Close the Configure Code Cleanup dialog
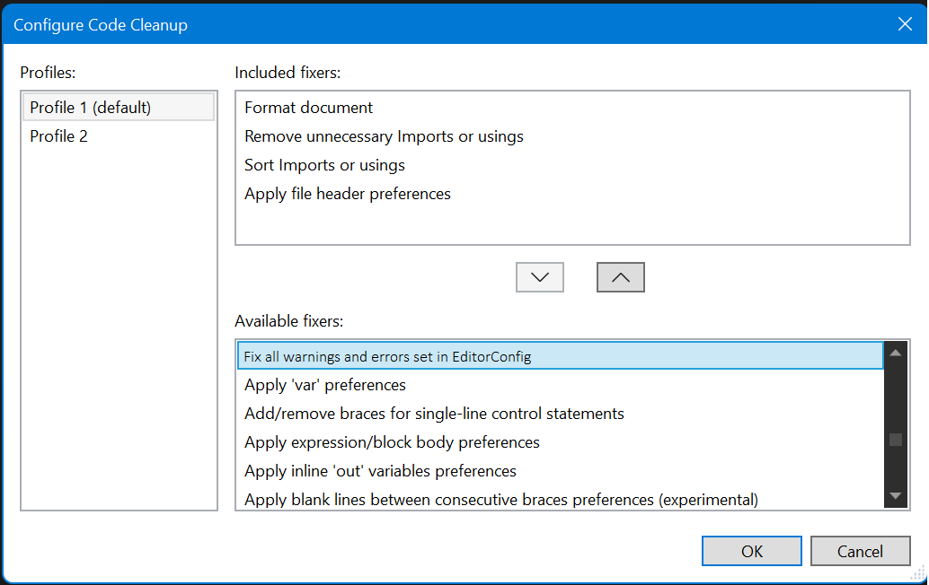This screenshot has width=929, height=585. (905, 24)
